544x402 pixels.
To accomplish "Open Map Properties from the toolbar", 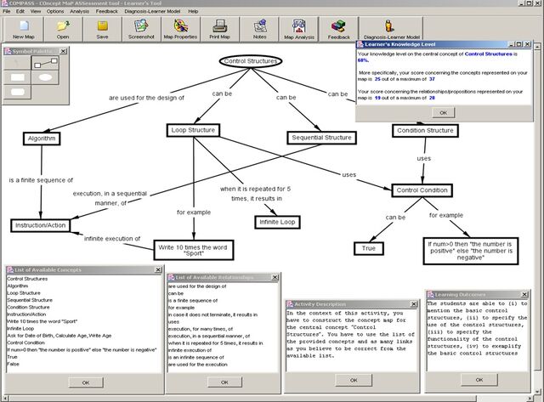I will pos(180,29).
